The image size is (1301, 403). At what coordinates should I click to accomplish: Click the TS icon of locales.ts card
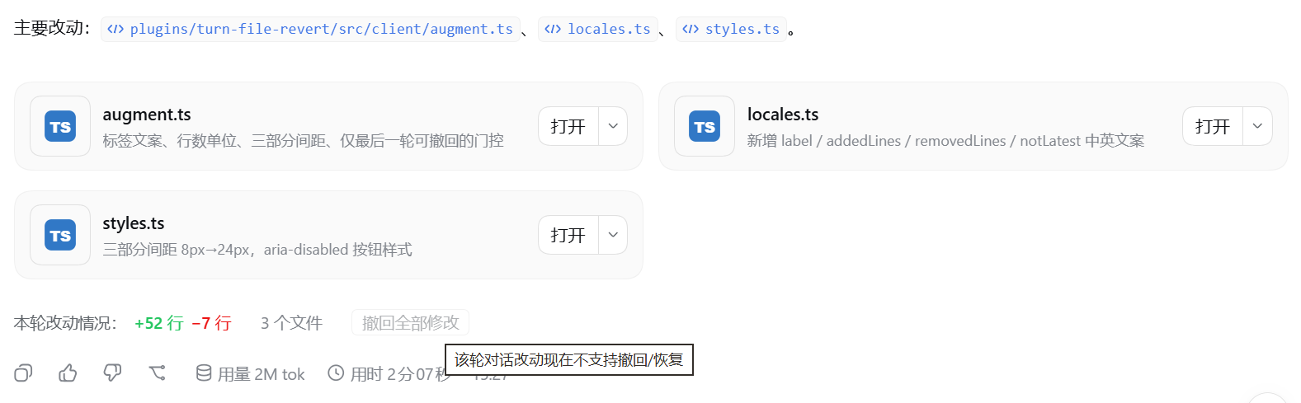[x=705, y=126]
